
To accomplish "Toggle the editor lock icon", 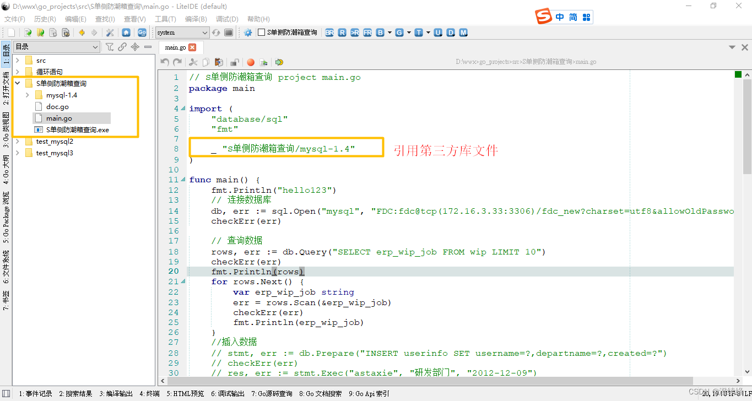I will click(x=235, y=62).
